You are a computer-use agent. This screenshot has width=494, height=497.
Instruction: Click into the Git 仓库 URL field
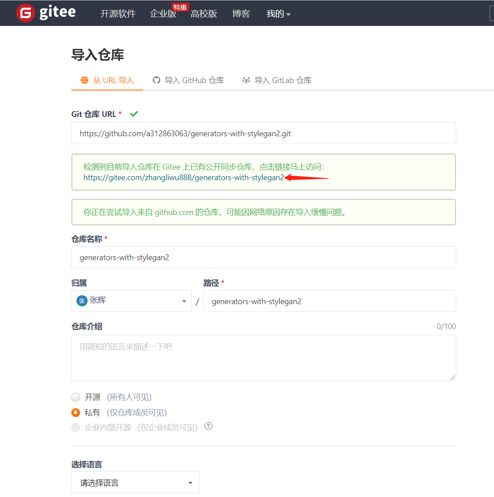[x=263, y=133]
